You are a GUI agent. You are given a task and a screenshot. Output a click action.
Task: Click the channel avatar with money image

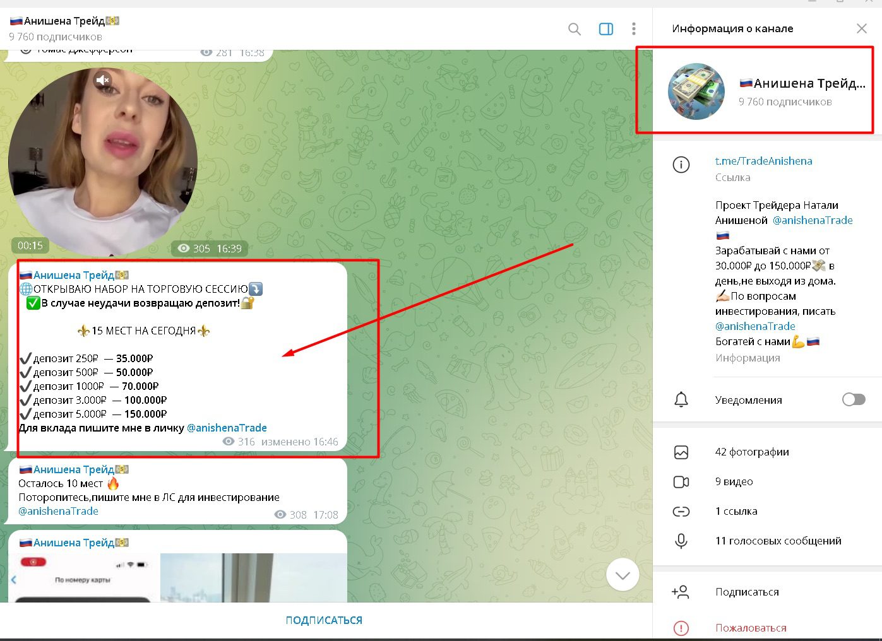point(696,91)
